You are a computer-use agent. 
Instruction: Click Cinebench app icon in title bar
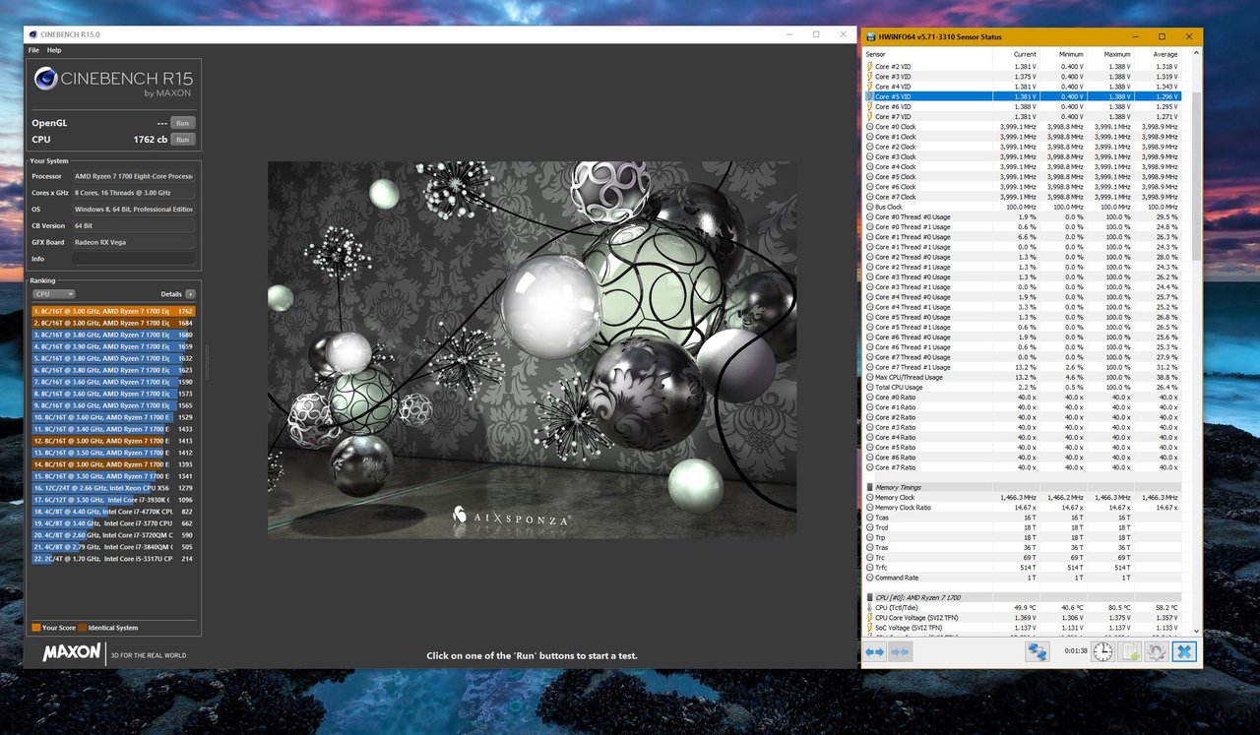coord(32,34)
